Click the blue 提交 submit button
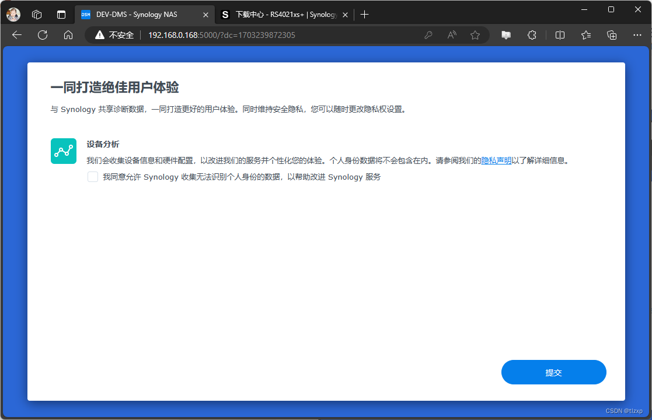This screenshot has height=420, width=652. click(x=553, y=372)
